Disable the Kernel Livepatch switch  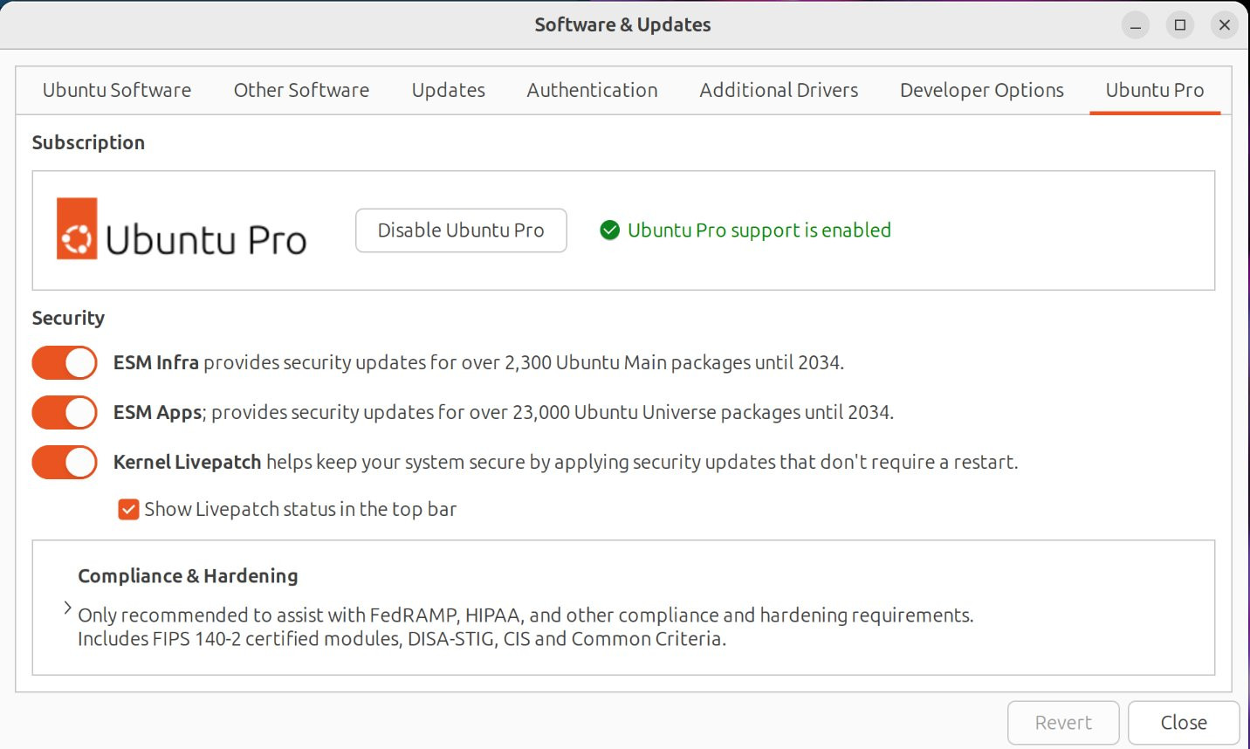65,462
